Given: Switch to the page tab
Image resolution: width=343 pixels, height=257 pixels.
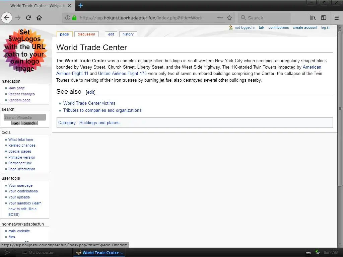Looking at the screenshot, I should point(64,34).
